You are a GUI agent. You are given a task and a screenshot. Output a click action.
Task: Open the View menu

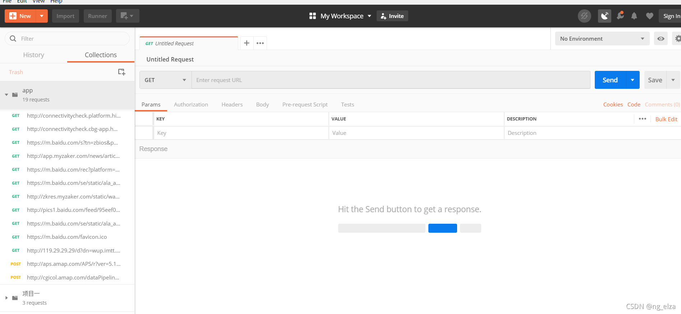(38, 1)
